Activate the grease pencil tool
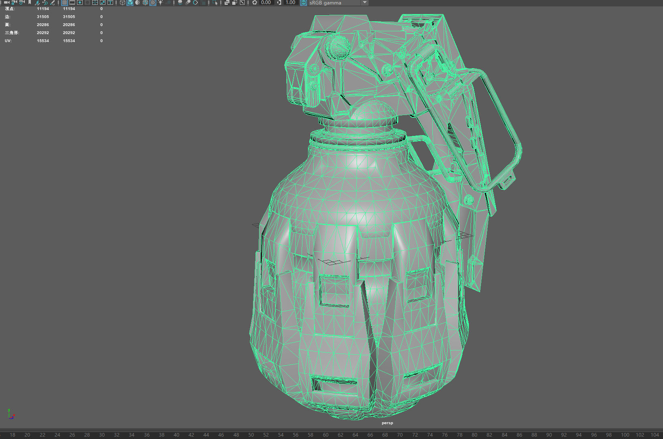 [52, 2]
